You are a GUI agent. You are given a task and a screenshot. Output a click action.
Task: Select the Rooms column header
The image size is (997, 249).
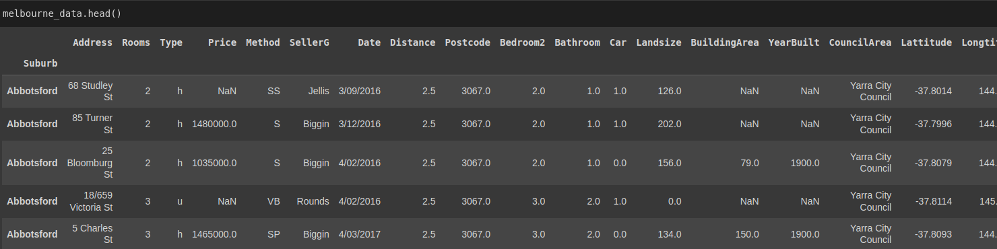[x=136, y=42]
